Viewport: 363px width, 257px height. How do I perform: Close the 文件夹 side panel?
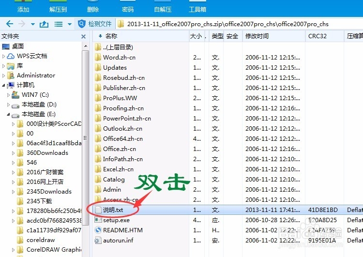(84, 36)
